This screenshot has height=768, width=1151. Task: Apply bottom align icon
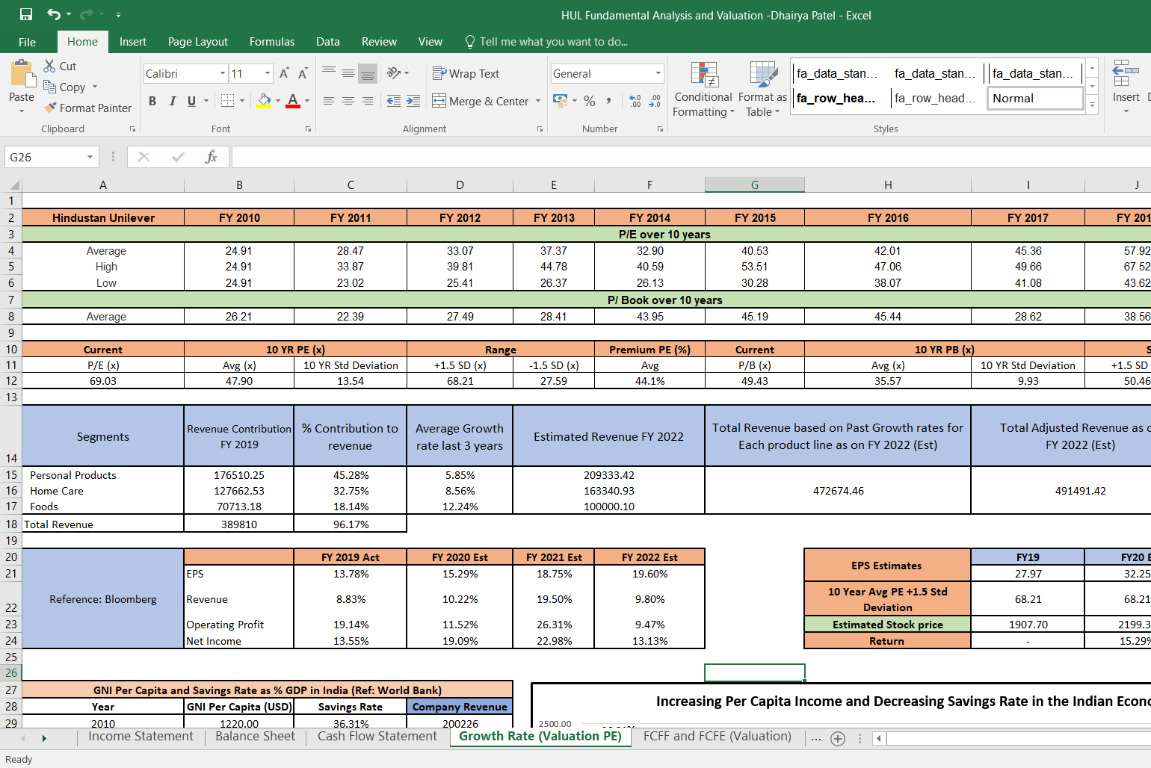pos(367,73)
